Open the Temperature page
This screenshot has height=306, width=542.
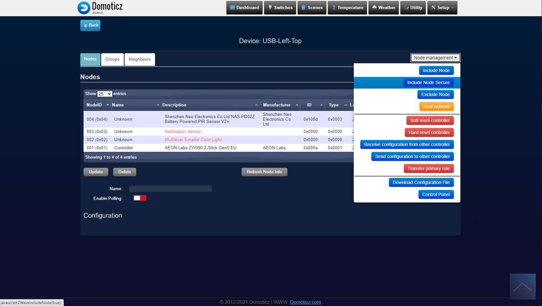point(347,7)
